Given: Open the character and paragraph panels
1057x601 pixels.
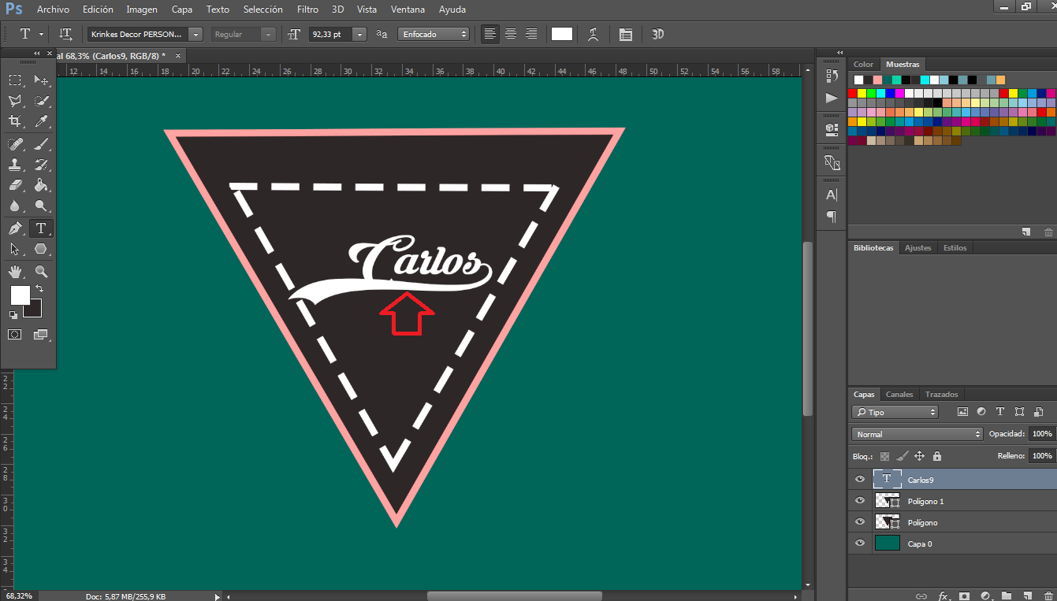Looking at the screenshot, I should pyautogui.click(x=626, y=34).
